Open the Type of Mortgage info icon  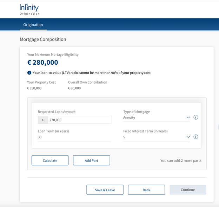(x=196, y=117)
